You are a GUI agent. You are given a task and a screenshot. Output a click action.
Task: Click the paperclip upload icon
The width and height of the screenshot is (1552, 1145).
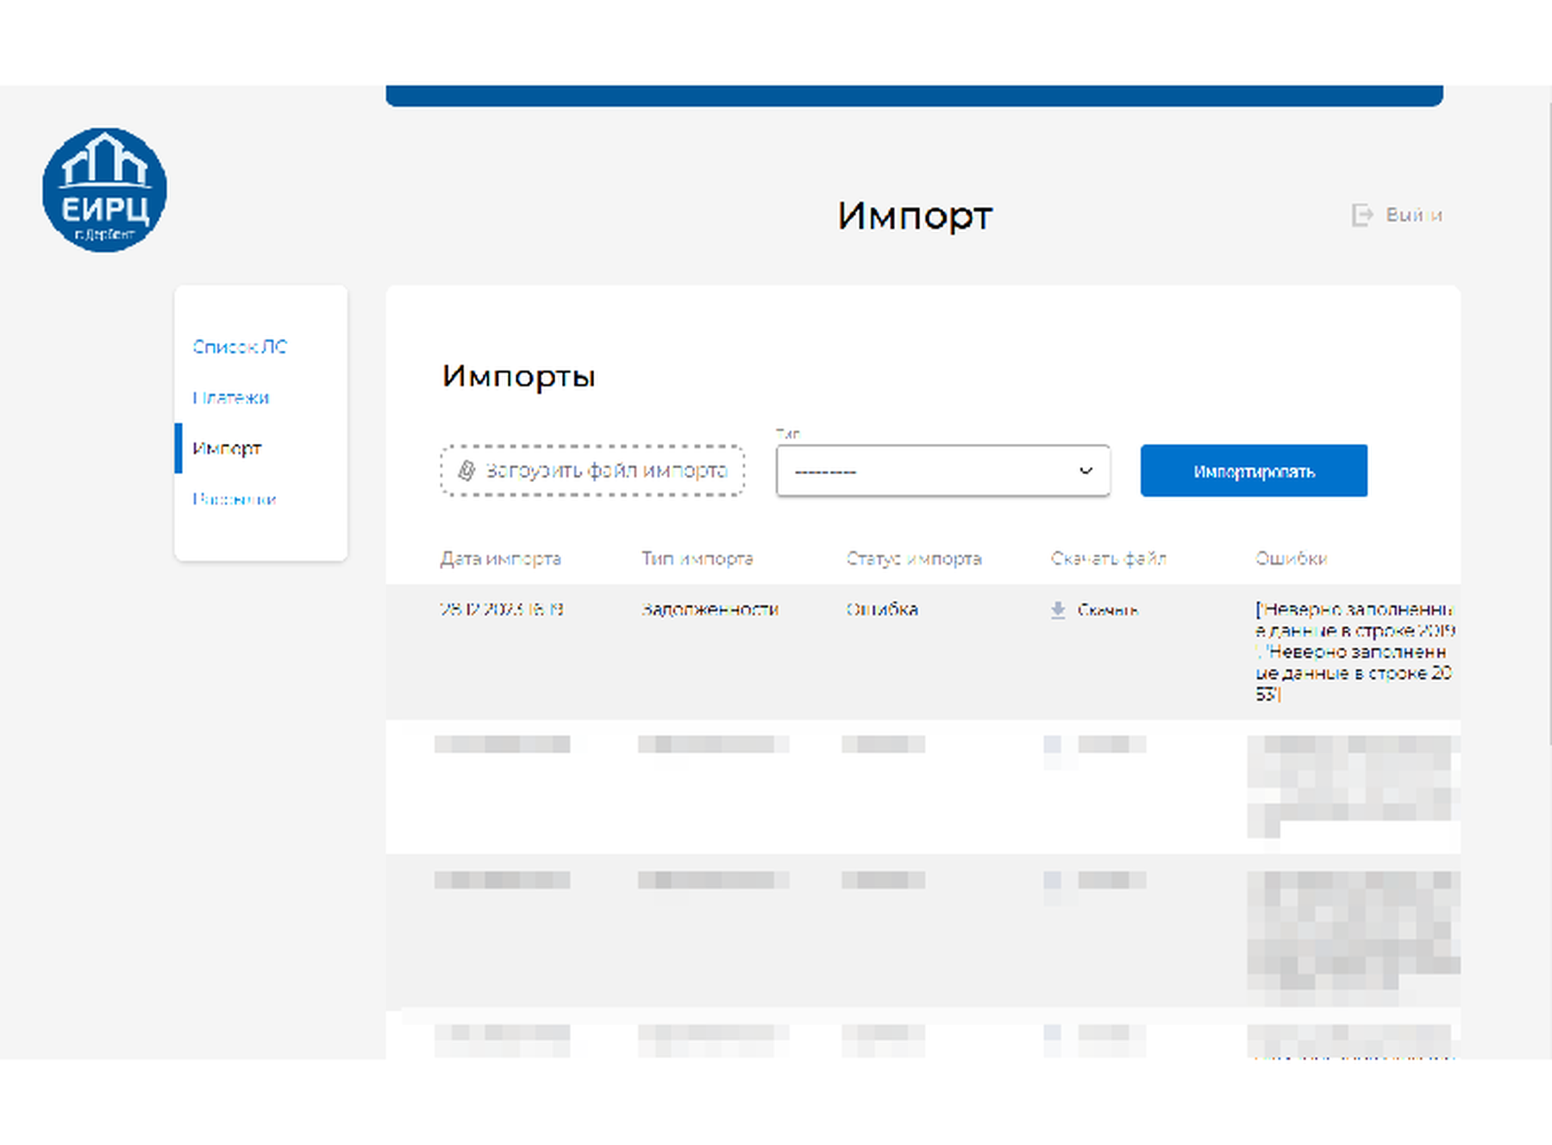pyautogui.click(x=466, y=471)
